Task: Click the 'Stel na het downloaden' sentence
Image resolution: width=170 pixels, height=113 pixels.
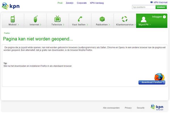Action: pos(38,66)
